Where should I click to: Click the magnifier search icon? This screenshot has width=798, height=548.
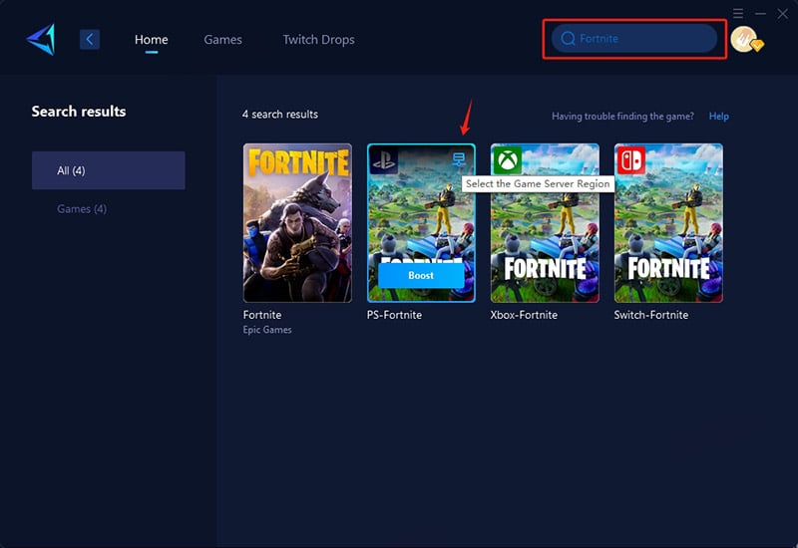568,38
